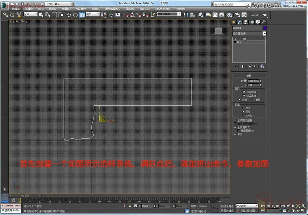Select the Rotate tool on the main toolbar
The image size is (308, 215).
tap(76, 14)
